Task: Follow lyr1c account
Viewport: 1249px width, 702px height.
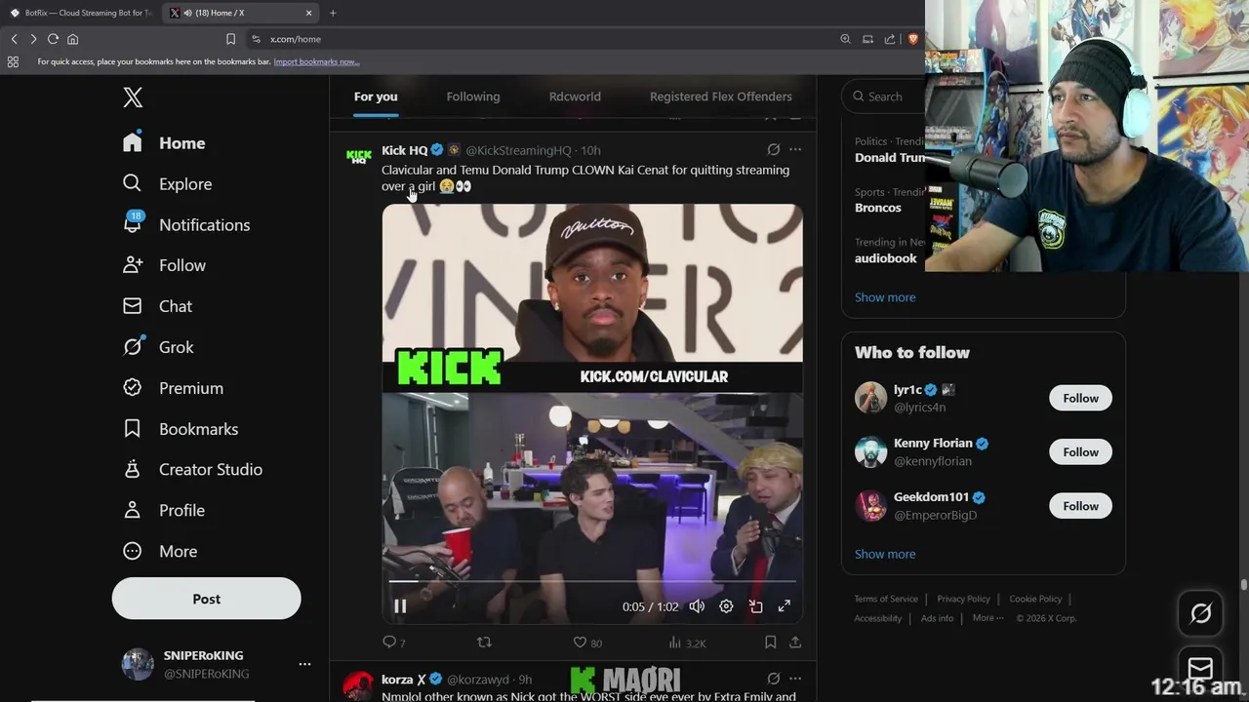Action: click(x=1080, y=398)
